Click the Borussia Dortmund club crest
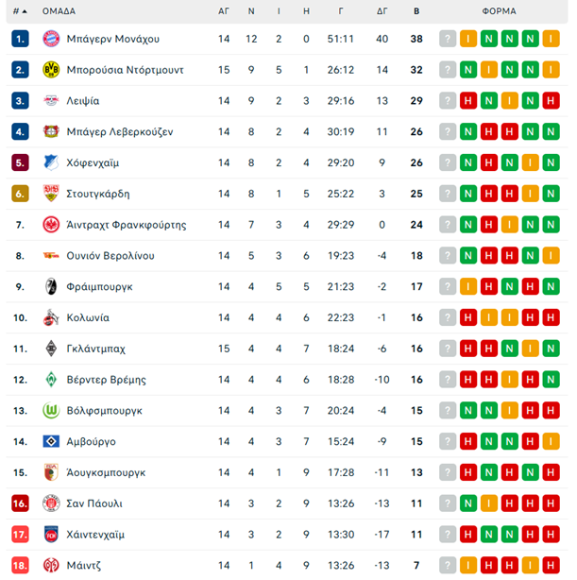 [x=51, y=70]
